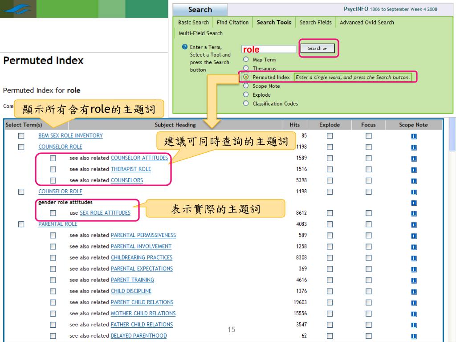The image size is (456, 342).
Task: Open scope note for FATHER CHILD RELATIONS
Action: [x=414, y=325]
